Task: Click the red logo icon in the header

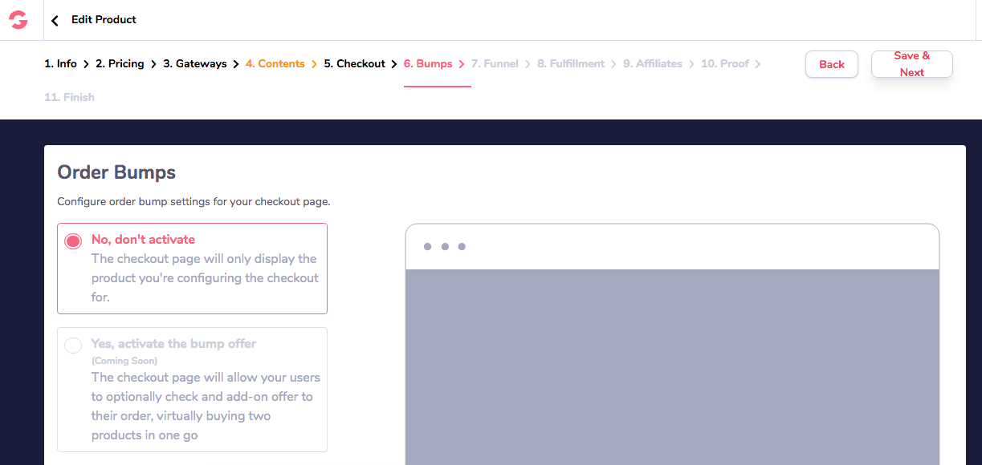Action: pos(18,20)
